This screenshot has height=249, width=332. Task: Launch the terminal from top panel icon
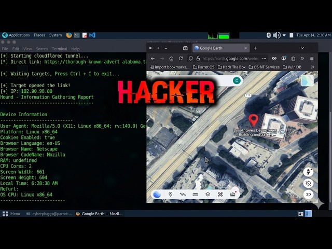tap(77, 35)
